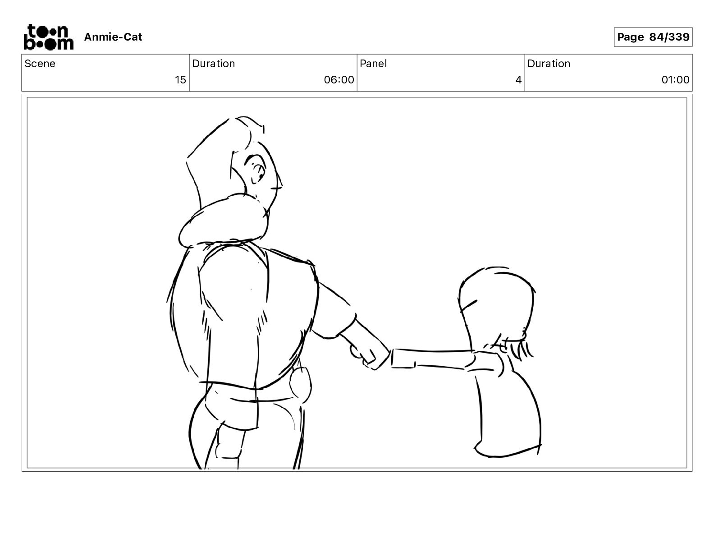Click the panel duration value '01:00'
This screenshot has width=714, height=552.
pyautogui.click(x=675, y=80)
